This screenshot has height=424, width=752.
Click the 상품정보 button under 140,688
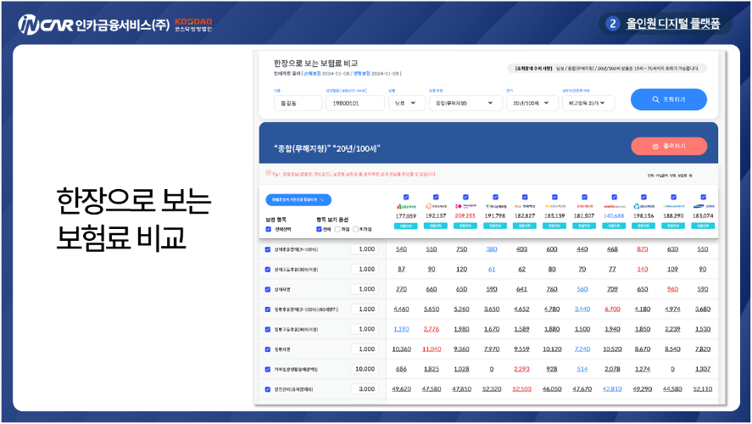(x=614, y=226)
